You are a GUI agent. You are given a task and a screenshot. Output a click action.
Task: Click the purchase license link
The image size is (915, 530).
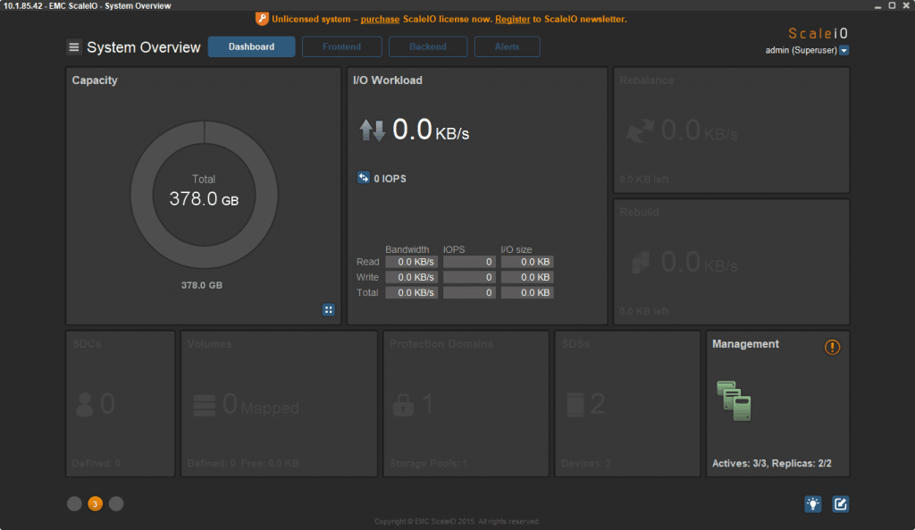click(x=380, y=19)
